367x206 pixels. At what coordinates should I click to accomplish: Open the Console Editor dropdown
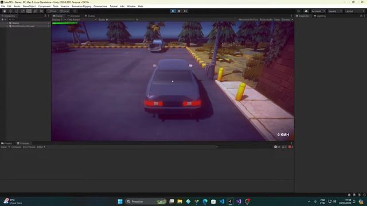tap(41, 147)
